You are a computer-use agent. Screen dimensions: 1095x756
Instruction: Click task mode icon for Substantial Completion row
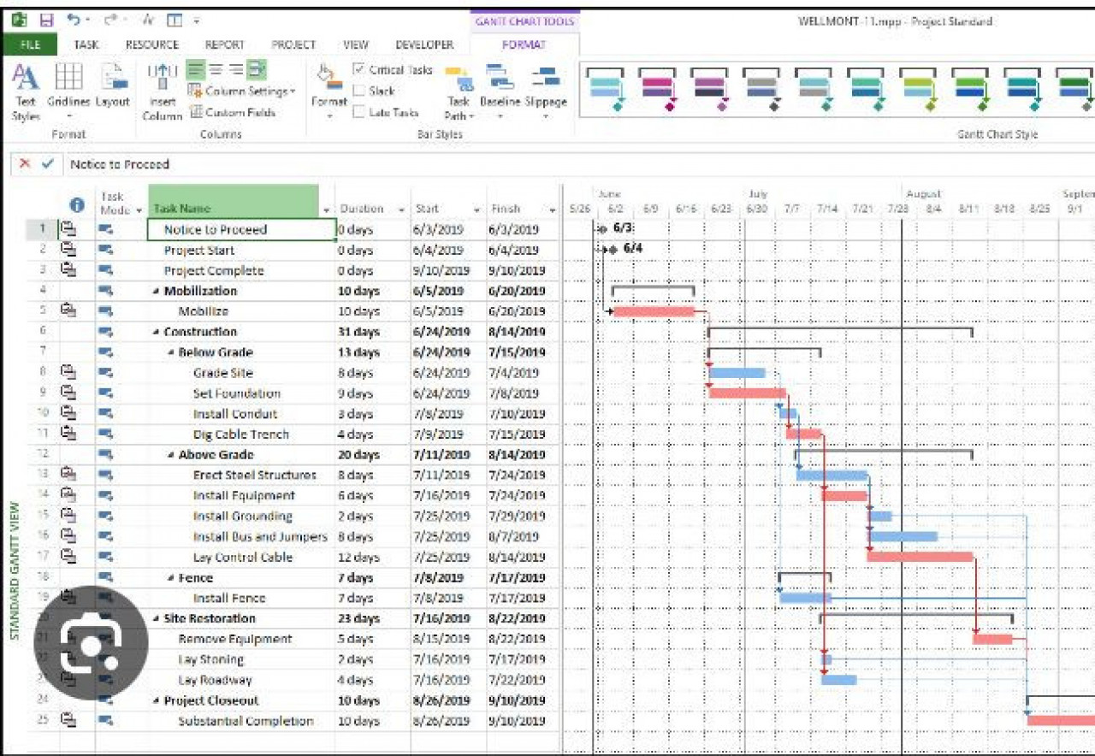point(106,721)
